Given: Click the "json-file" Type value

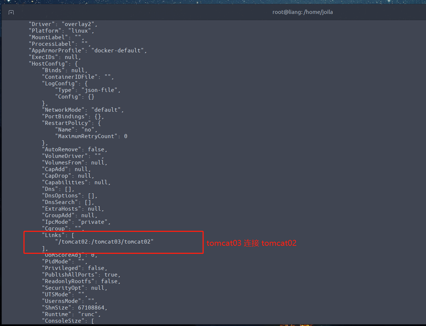Looking at the screenshot, I should (100, 90).
